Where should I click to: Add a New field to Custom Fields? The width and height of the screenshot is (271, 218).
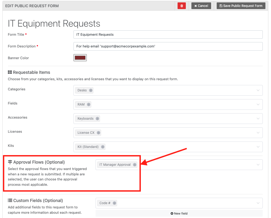click(x=179, y=213)
